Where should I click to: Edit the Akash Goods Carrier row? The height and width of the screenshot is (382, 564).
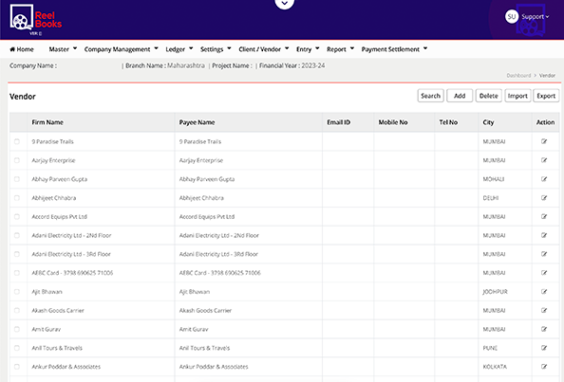[544, 310]
